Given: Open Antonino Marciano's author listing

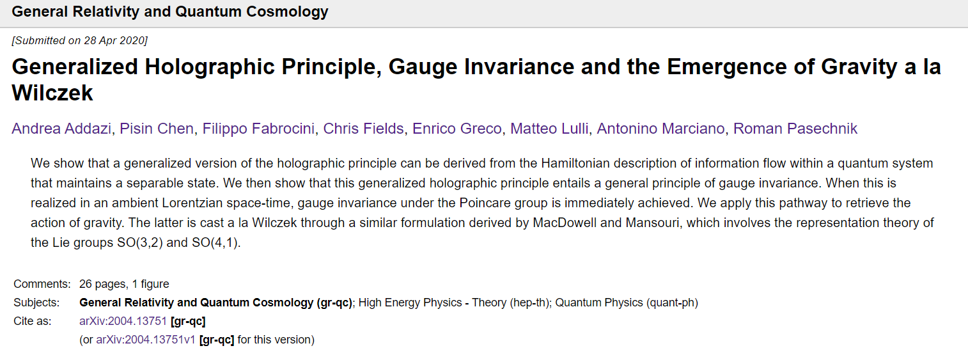Looking at the screenshot, I should [660, 129].
